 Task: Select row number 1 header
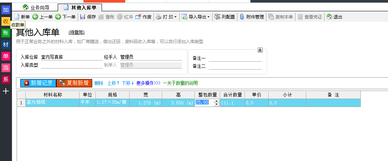click(x=21, y=103)
